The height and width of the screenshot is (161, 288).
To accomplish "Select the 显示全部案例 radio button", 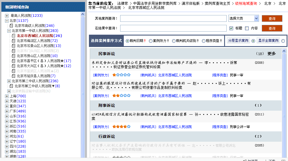I will pos(283,41).
